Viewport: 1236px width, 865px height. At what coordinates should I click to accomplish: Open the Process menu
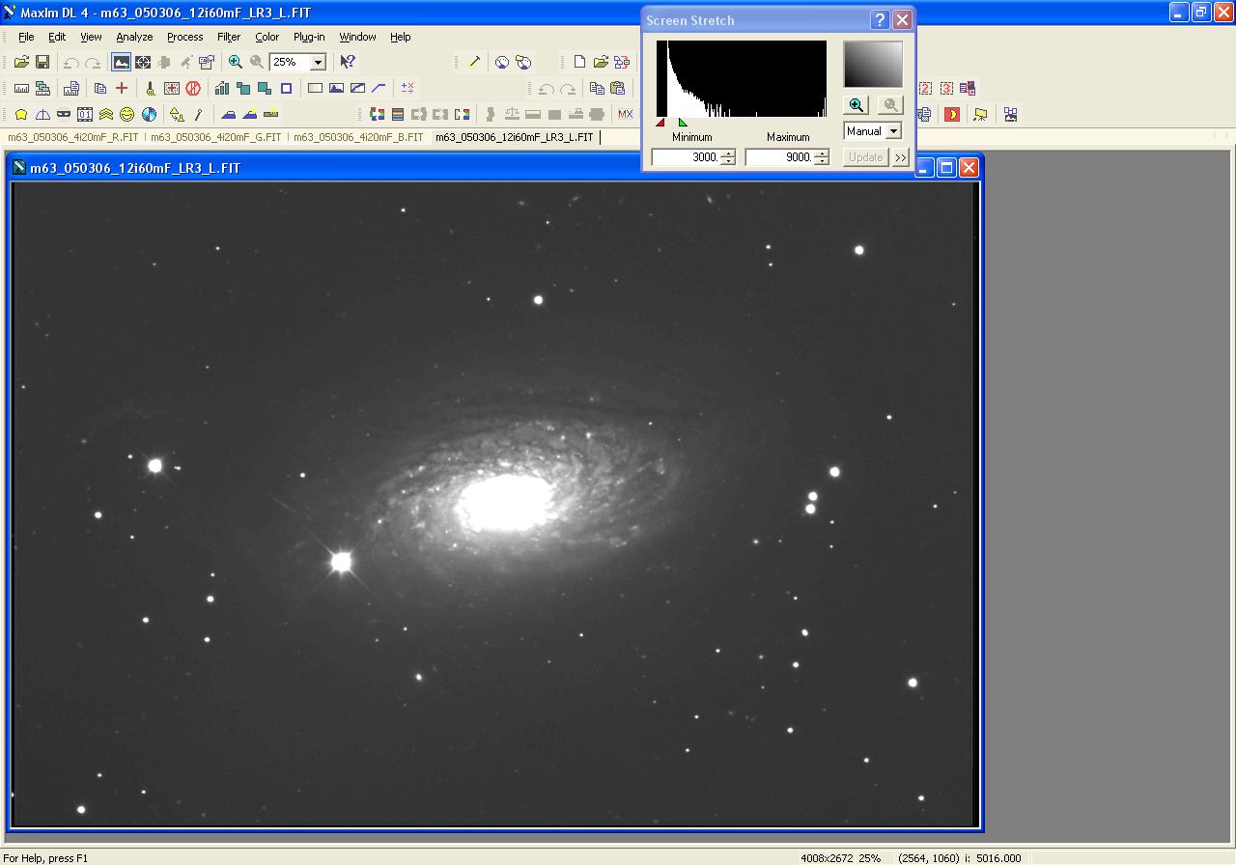pyautogui.click(x=184, y=37)
